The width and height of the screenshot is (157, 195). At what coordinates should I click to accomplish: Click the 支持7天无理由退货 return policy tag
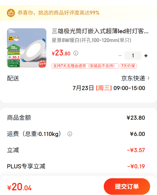(85, 66)
